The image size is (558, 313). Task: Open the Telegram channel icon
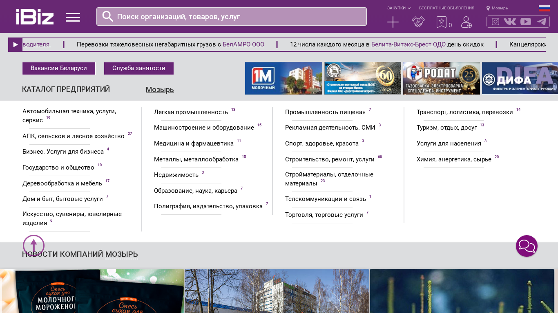click(542, 22)
